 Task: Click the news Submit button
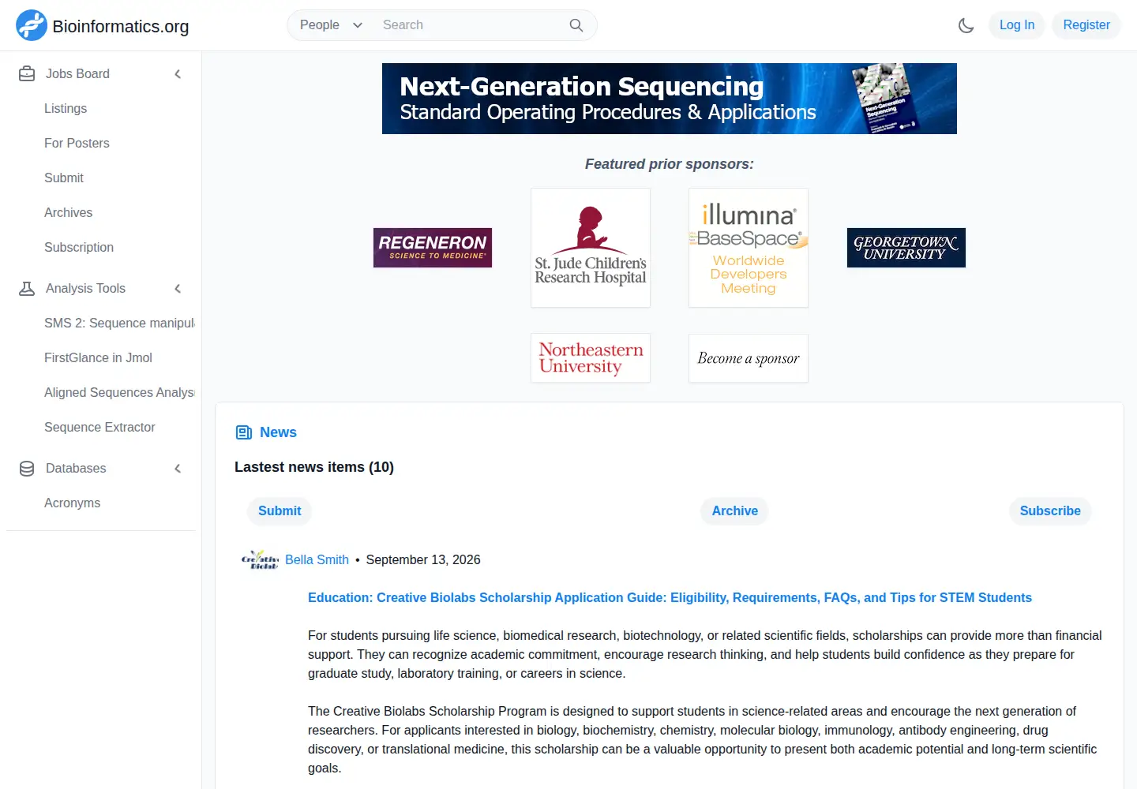(280, 511)
